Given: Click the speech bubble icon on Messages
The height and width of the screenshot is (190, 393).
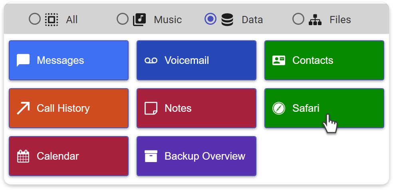Looking at the screenshot, I should pos(23,60).
